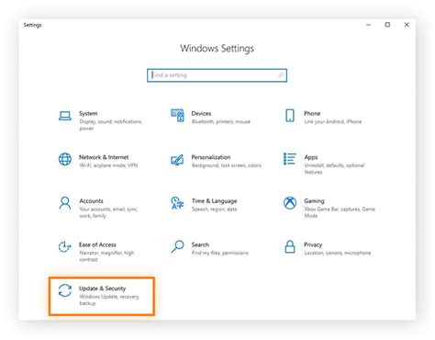Click 'Narrator, magnifier, high contrast' description
The width and height of the screenshot is (435, 340).
click(106, 256)
